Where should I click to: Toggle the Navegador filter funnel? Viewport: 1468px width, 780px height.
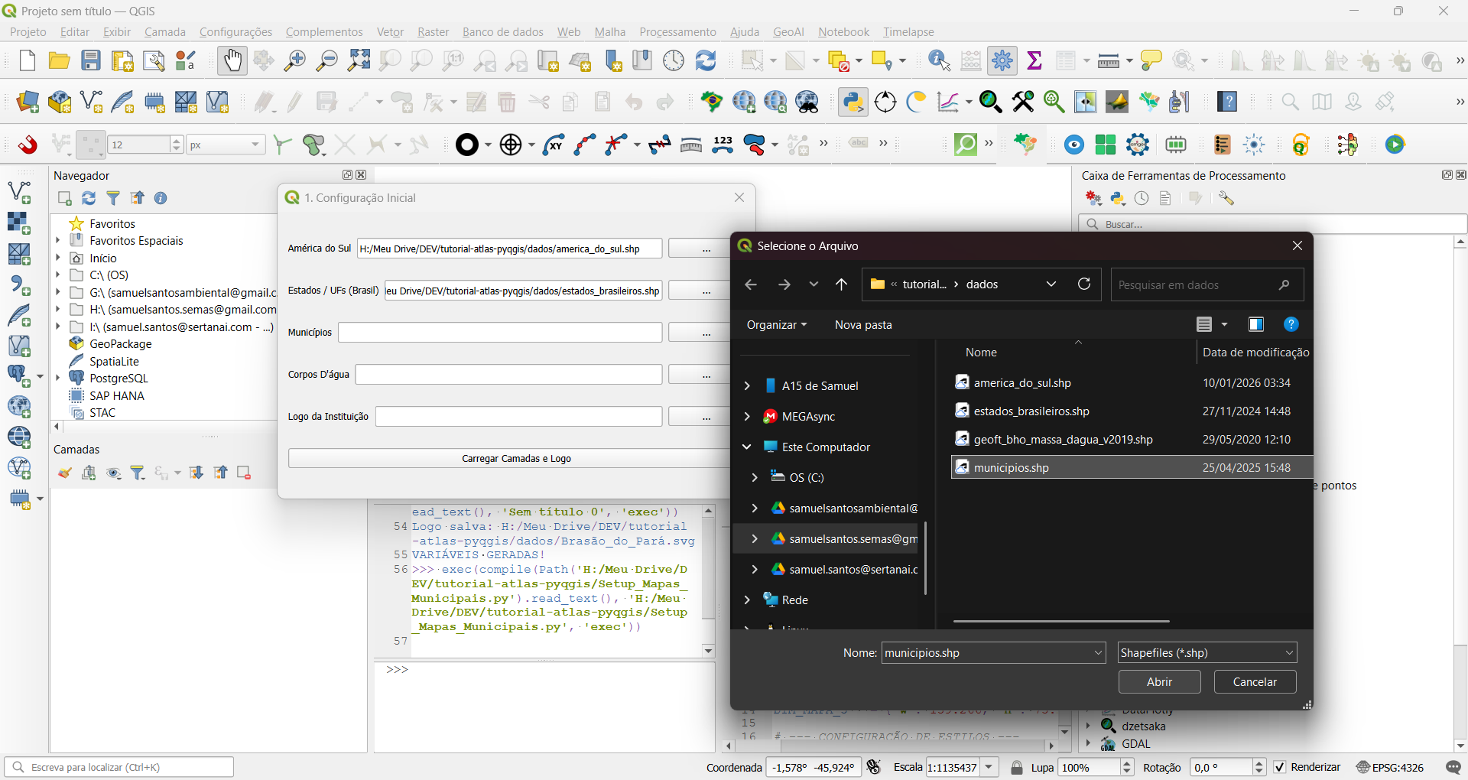click(113, 198)
